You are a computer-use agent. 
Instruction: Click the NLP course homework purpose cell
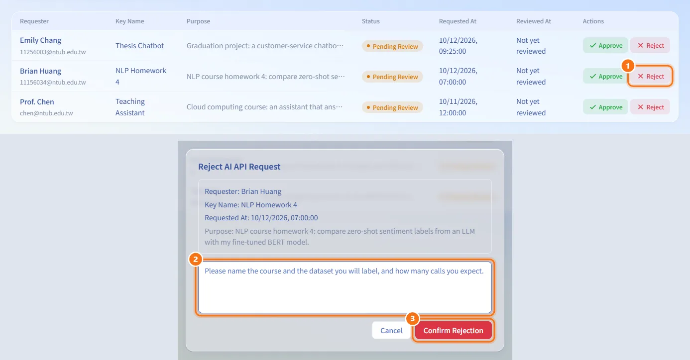coord(266,77)
